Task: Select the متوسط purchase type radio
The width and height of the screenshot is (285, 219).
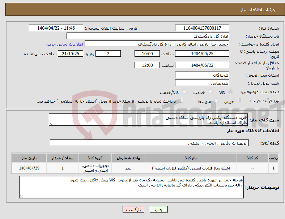Action: coord(217,101)
